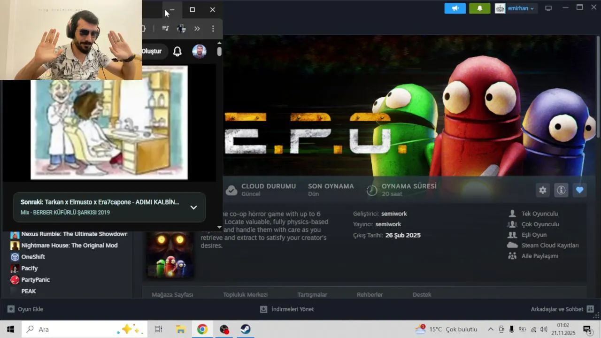Click the YouTube page scrollbar thumb
Viewport: 601px width, 338px height.
pos(219,51)
